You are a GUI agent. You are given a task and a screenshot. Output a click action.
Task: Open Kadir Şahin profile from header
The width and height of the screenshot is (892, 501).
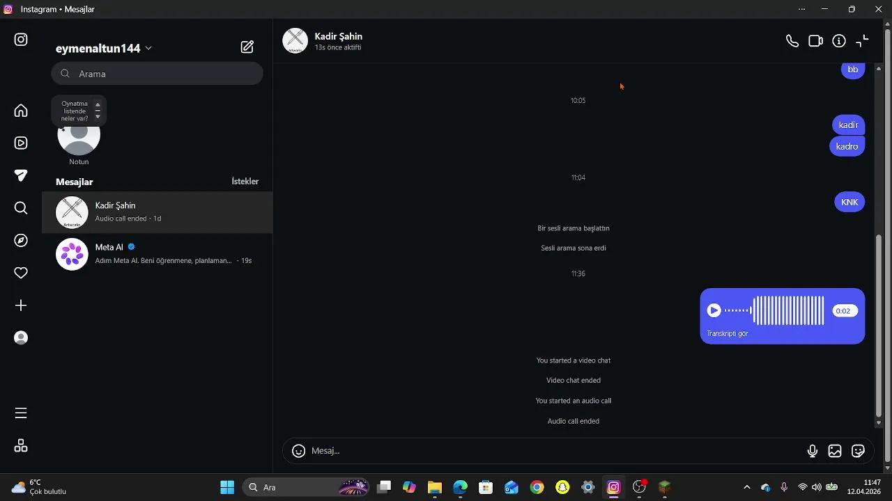pos(338,36)
